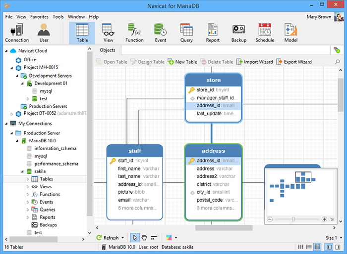Toggle the left sidebar panel
The height and width of the screenshot is (254, 347).
pos(329,247)
